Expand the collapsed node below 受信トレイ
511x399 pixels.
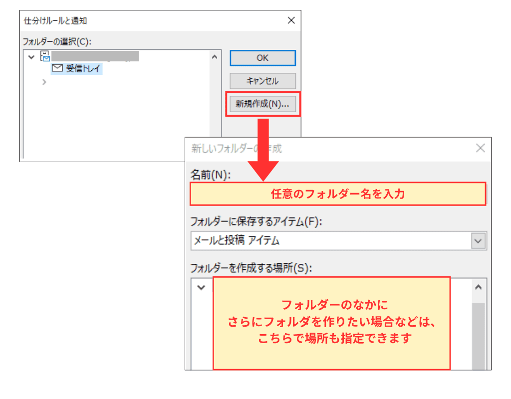(44, 82)
